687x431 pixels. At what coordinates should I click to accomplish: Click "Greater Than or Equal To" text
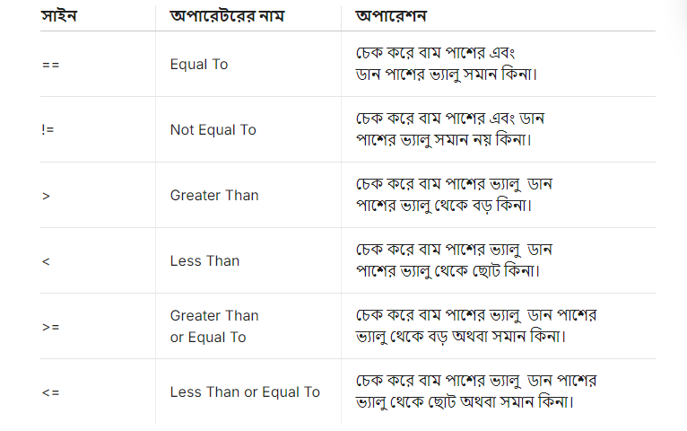(x=214, y=327)
